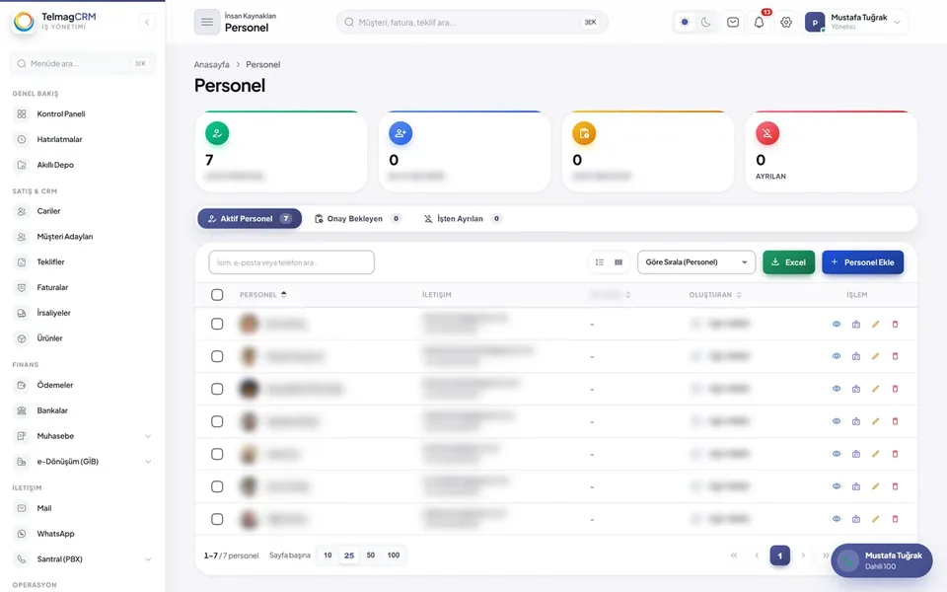Open notifications bell with red badge
The height and width of the screenshot is (592, 947).
pyautogui.click(x=760, y=23)
